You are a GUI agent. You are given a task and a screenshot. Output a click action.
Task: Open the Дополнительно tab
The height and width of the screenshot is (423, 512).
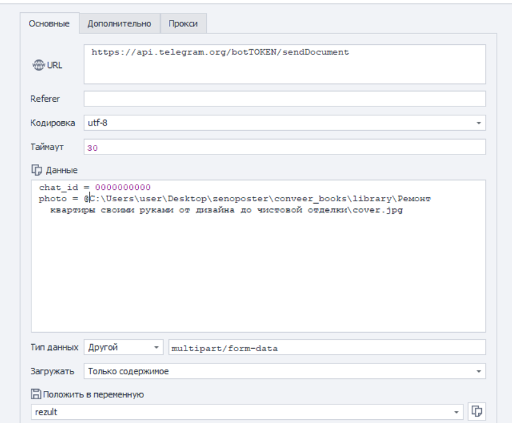click(119, 24)
